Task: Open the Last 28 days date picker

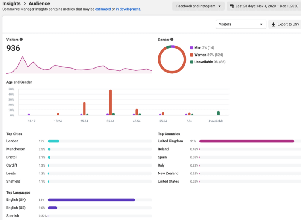Action: click(x=264, y=6)
